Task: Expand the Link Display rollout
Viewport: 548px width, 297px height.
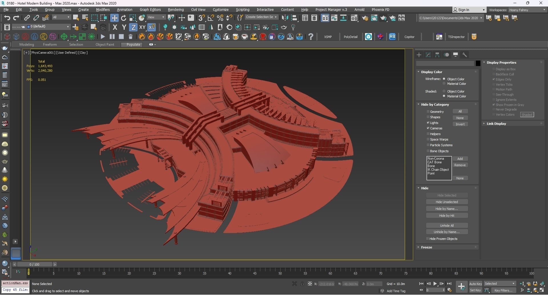Action: [x=496, y=124]
